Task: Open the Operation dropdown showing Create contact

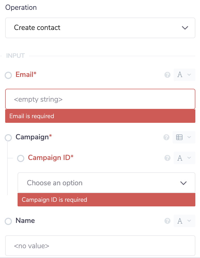Action: click(100, 28)
